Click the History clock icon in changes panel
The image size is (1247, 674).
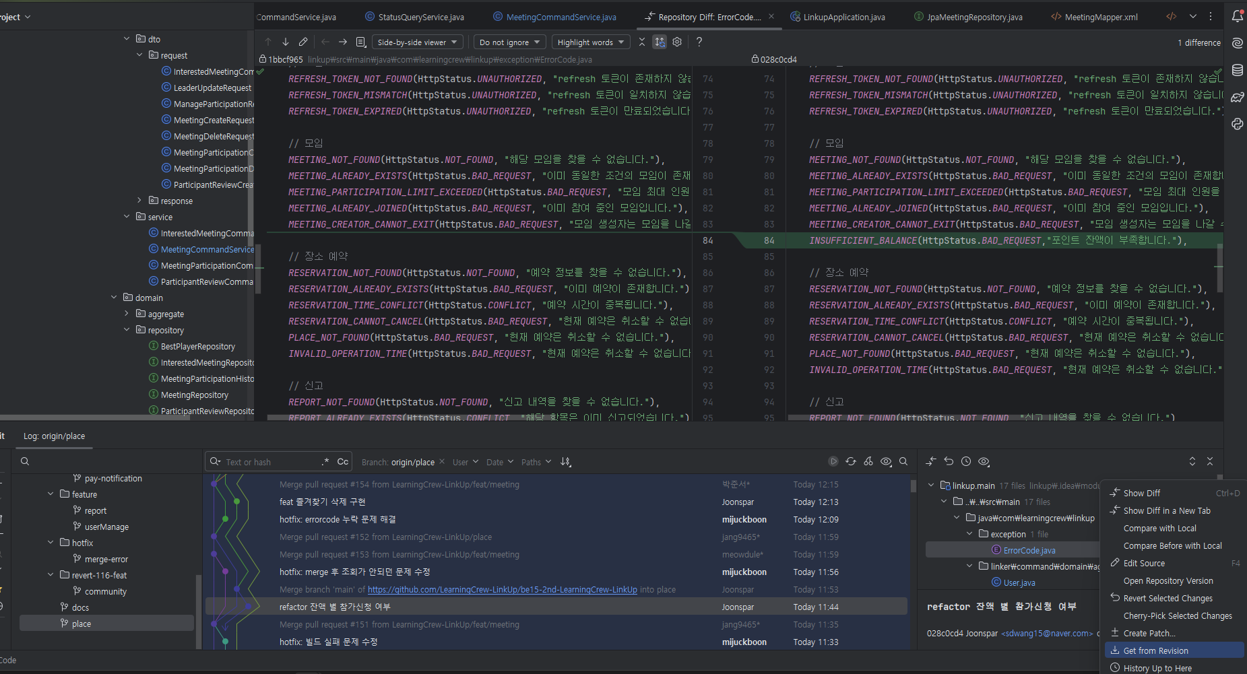click(x=966, y=461)
